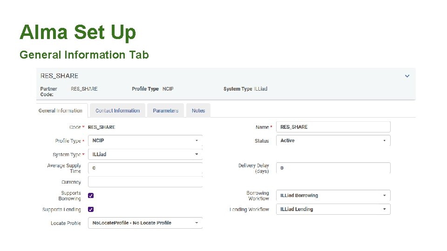Click the Status label
This screenshot has width=447, height=251.
click(x=262, y=141)
